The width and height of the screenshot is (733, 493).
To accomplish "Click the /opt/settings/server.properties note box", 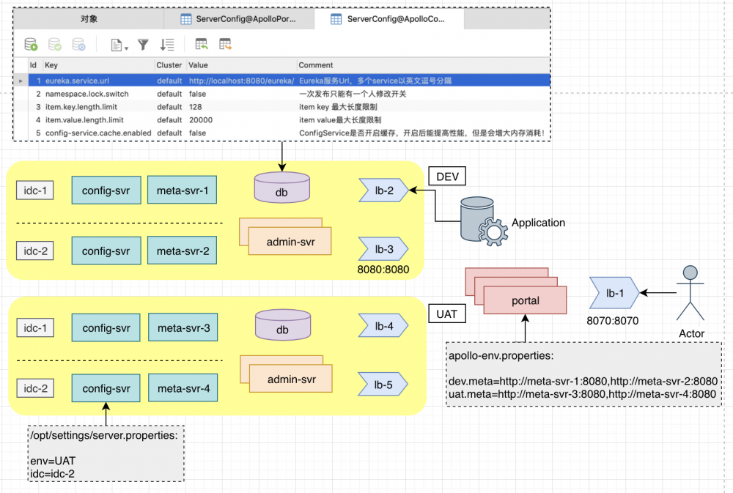I will pos(106,453).
